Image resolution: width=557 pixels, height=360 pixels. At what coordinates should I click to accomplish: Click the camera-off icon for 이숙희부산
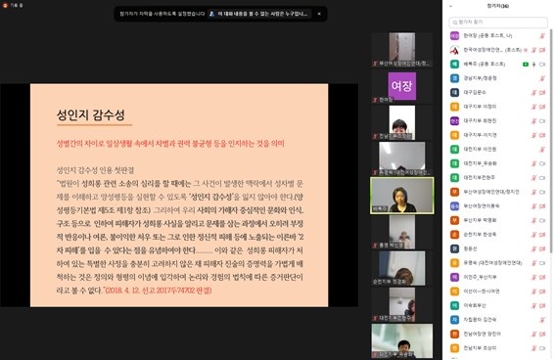542,305
